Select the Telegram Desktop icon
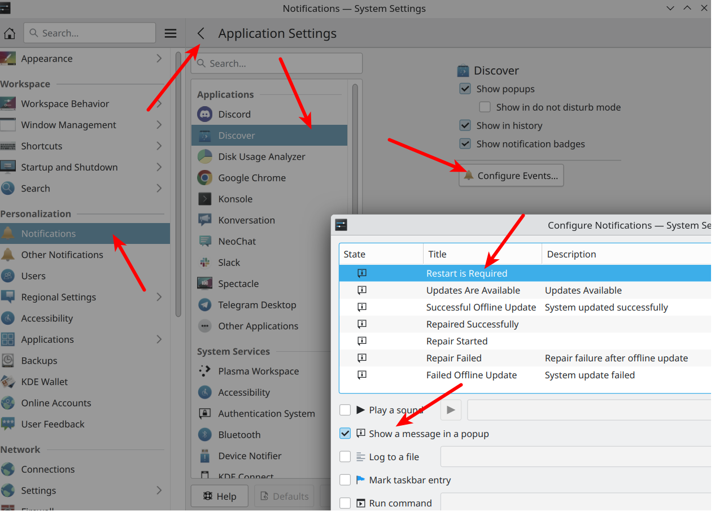715x511 pixels. tap(204, 305)
